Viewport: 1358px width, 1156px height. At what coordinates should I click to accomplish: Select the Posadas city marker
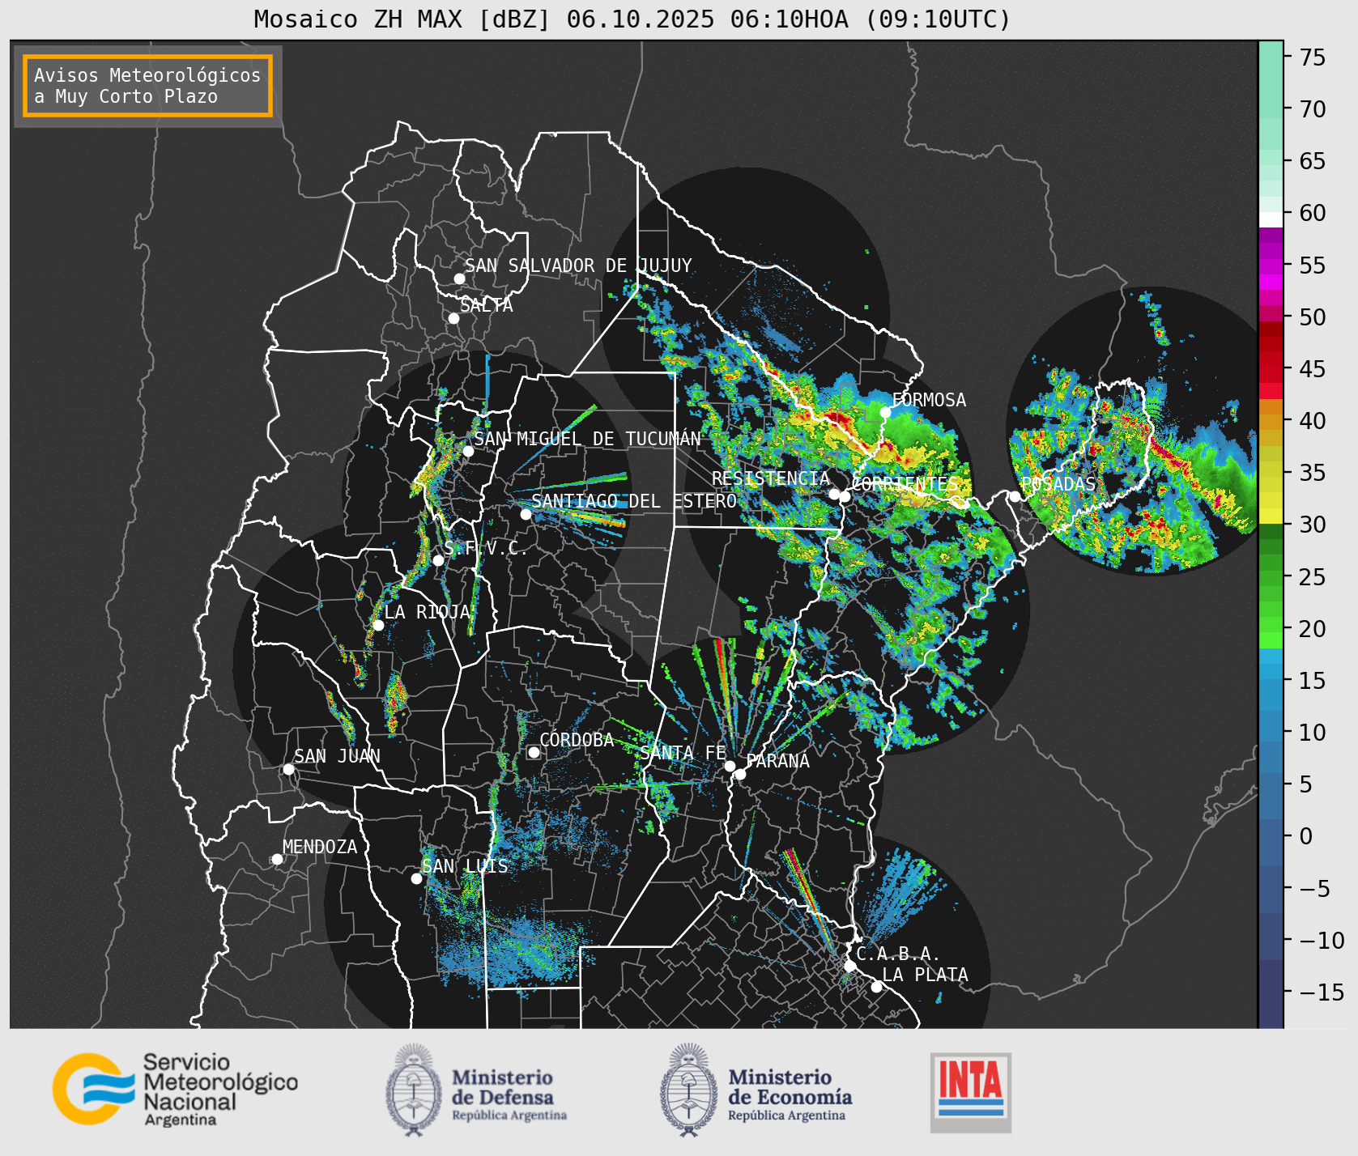pos(1015,496)
